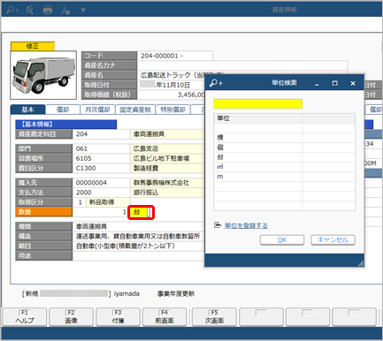The height and width of the screenshot is (341, 383).
Task: Click the 支払方法 code 2000
Action: 101,193
